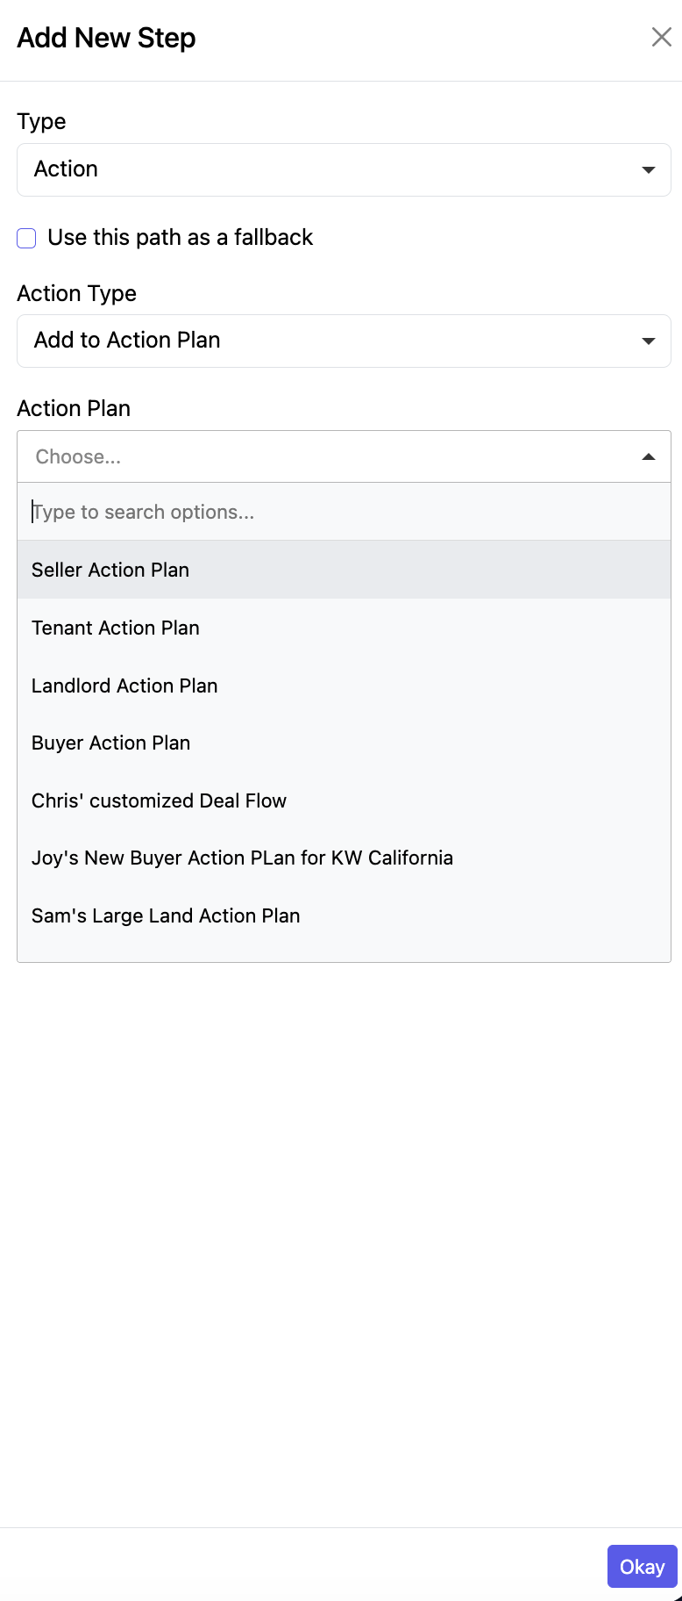Click the 'Action Plan' field label
The height and width of the screenshot is (1601, 682).
pyautogui.click(x=74, y=408)
